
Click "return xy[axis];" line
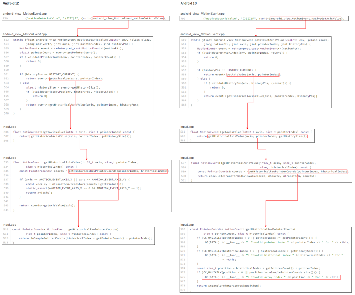coord(39,193)
